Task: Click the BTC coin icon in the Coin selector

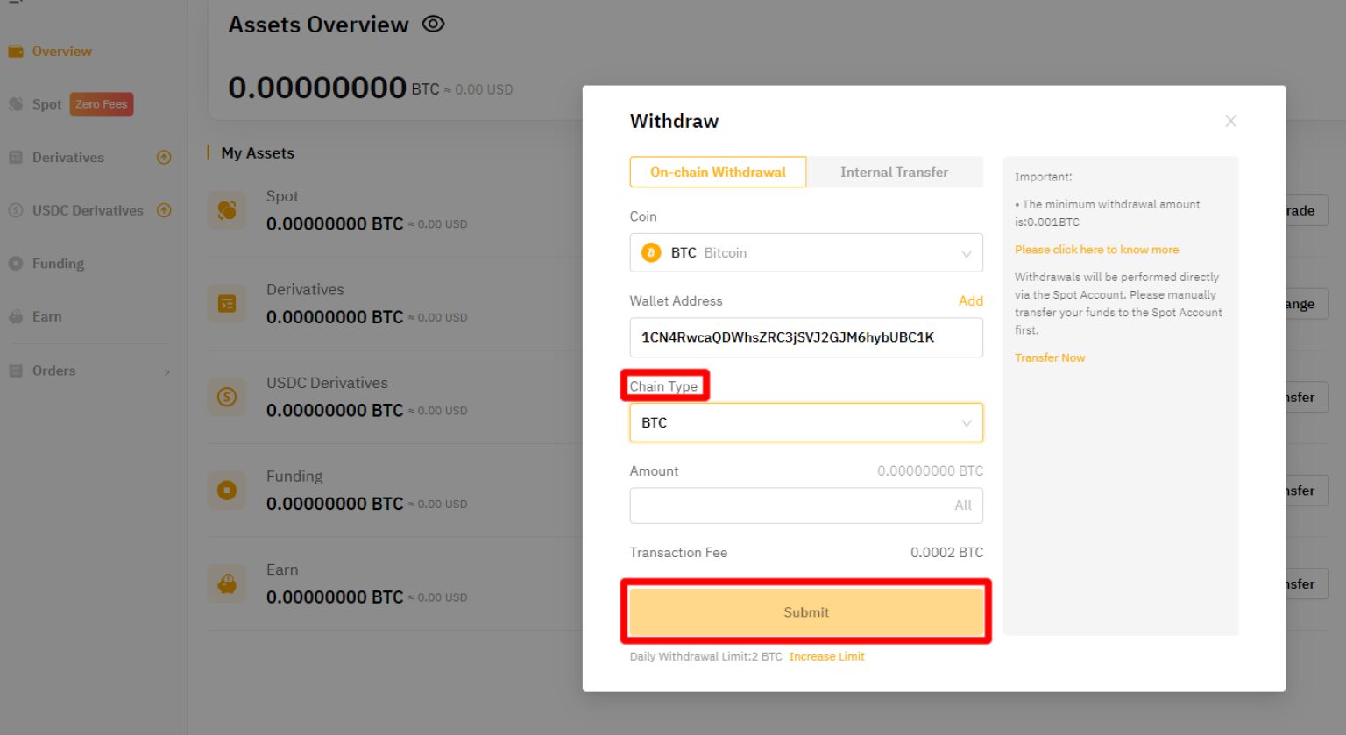Action: 650,252
